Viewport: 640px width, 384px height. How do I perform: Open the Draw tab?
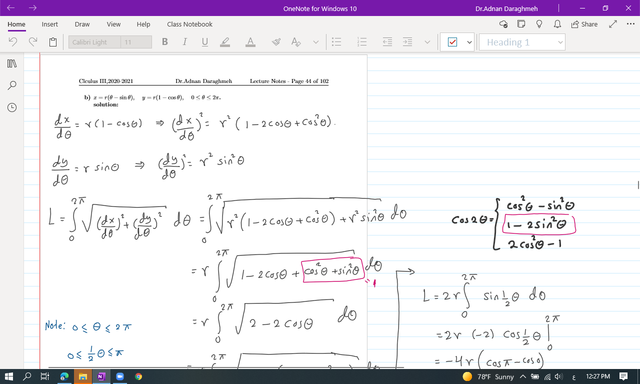tap(82, 24)
